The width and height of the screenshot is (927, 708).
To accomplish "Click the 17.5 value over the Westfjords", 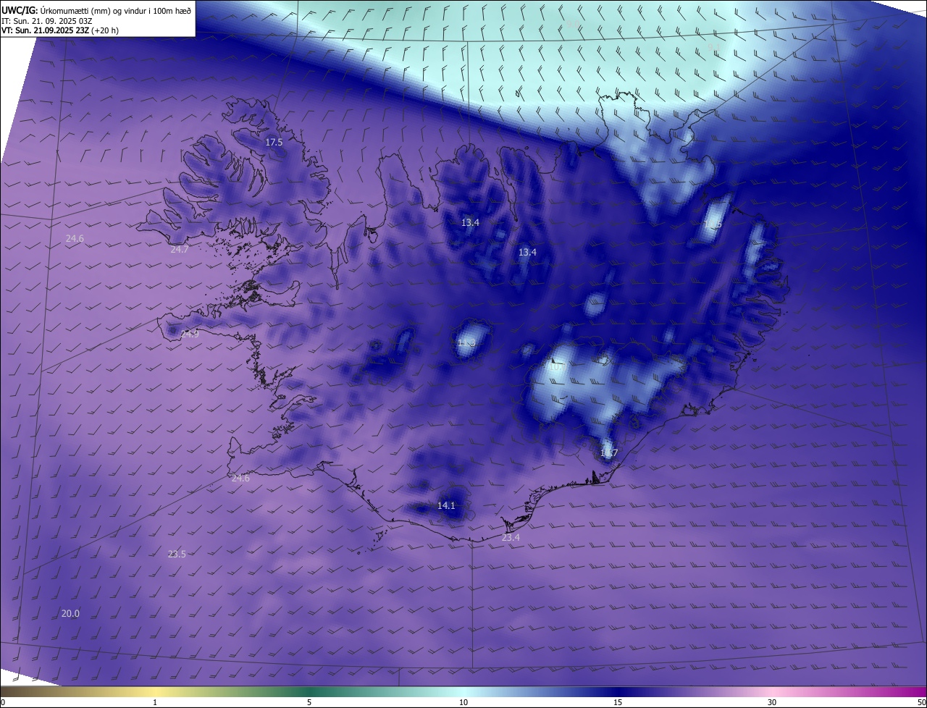I will point(274,143).
